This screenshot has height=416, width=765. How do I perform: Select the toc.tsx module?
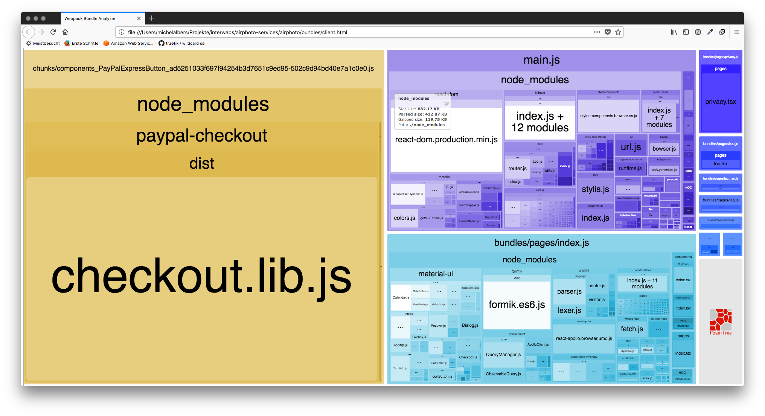point(721,164)
